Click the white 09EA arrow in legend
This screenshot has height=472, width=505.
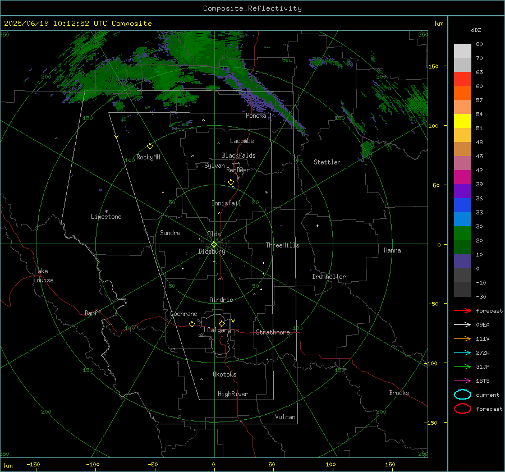[462, 324]
